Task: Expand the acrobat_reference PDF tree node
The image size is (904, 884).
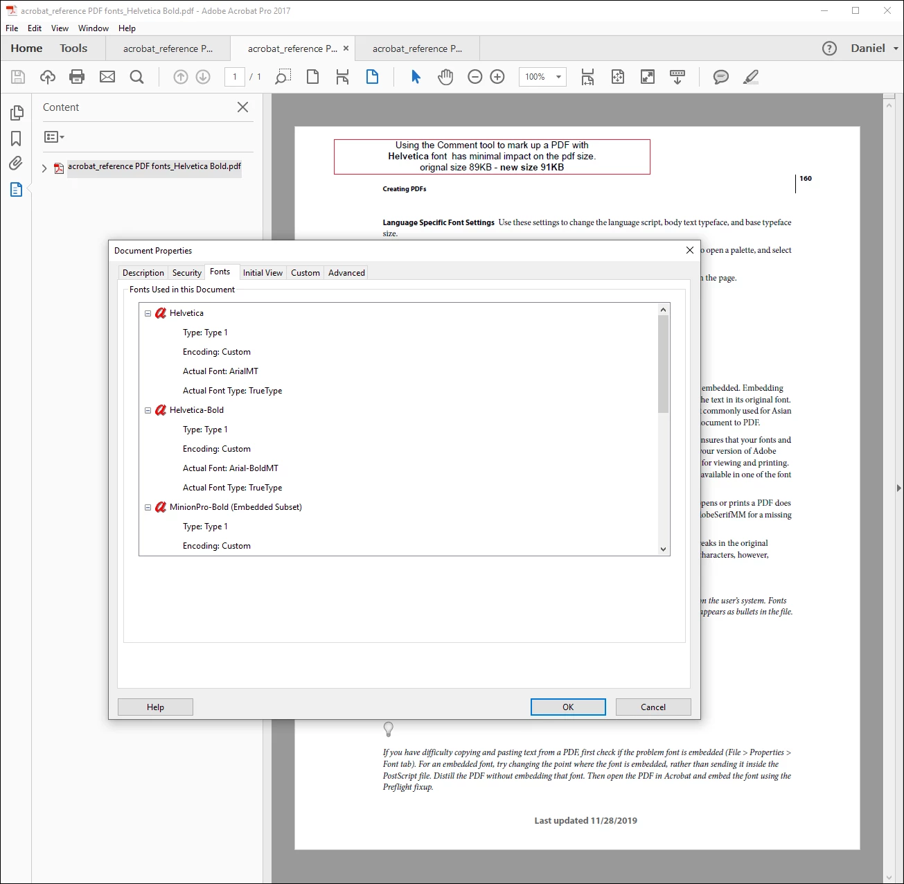Action: (x=44, y=168)
